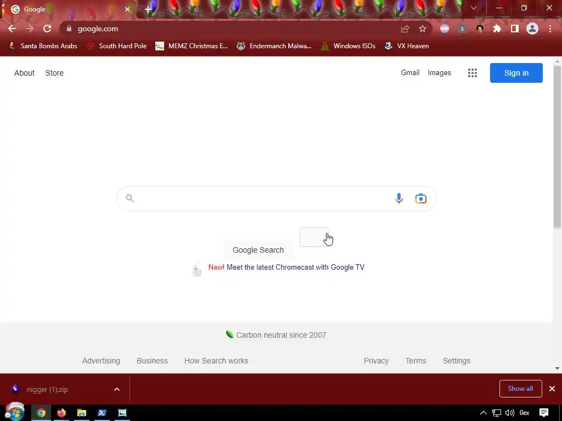Screen dimensions: 562x421
Task: Click the magnifier icon in the search box
Action: 130,198
